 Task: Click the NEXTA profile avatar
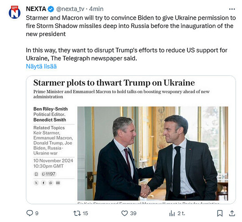tap(15, 12)
